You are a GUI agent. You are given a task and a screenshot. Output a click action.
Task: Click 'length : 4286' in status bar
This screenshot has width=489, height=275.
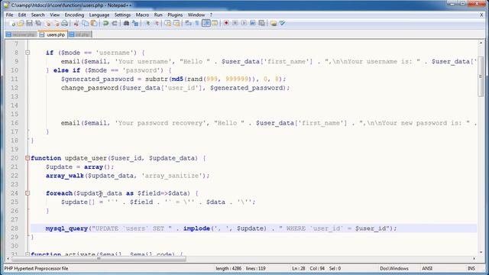228,268
